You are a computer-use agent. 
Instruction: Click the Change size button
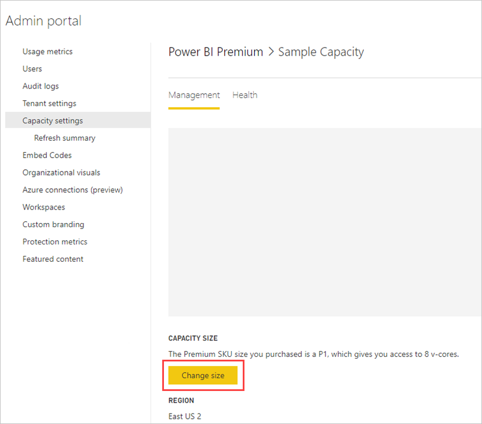(x=203, y=375)
